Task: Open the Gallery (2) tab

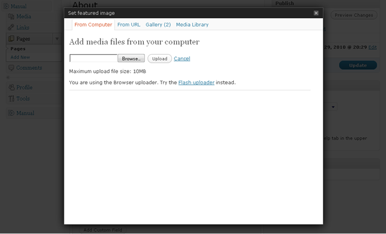Action: point(158,25)
